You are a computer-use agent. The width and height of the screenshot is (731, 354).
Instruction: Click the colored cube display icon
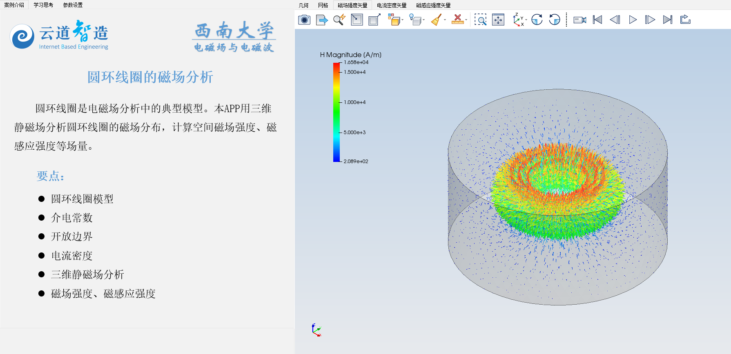point(394,20)
